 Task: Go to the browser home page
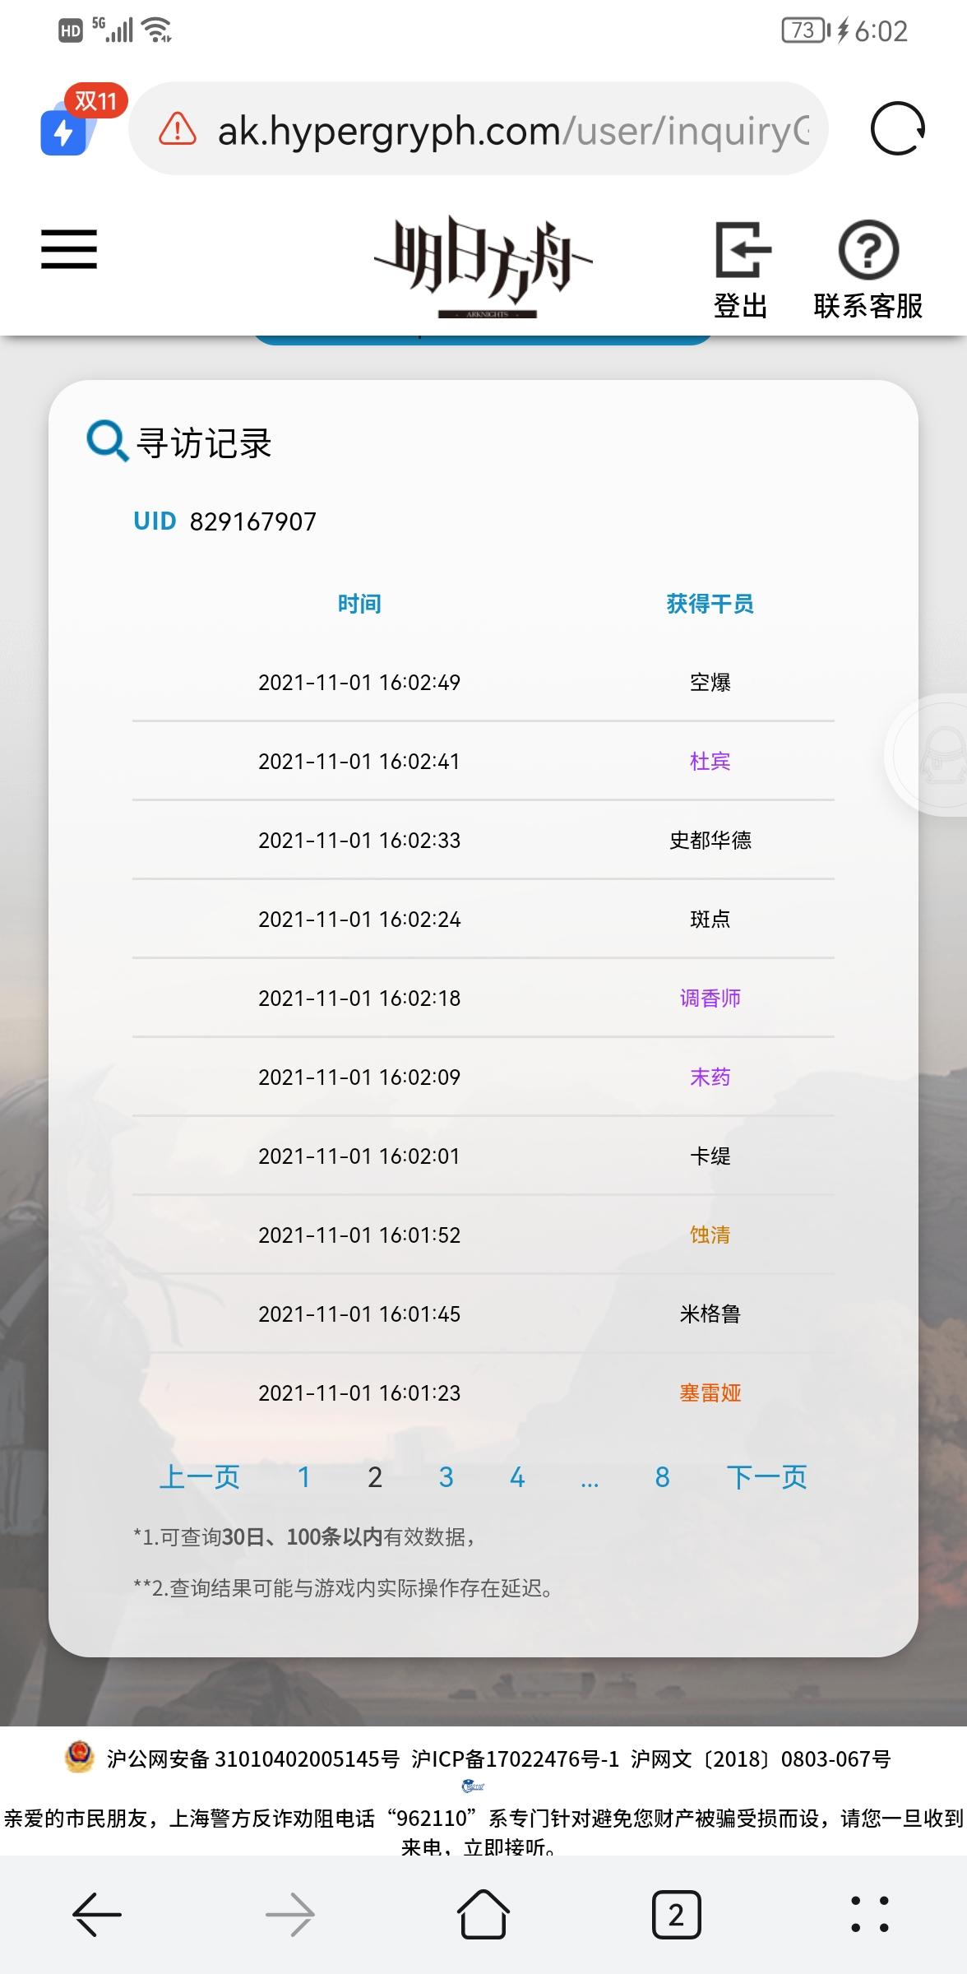[x=483, y=1914]
